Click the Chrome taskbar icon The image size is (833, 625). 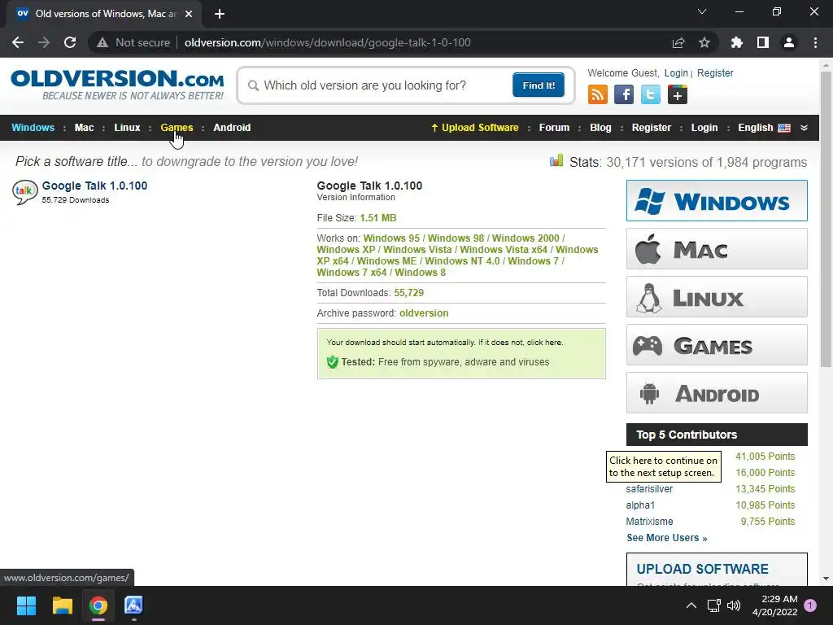click(x=98, y=605)
